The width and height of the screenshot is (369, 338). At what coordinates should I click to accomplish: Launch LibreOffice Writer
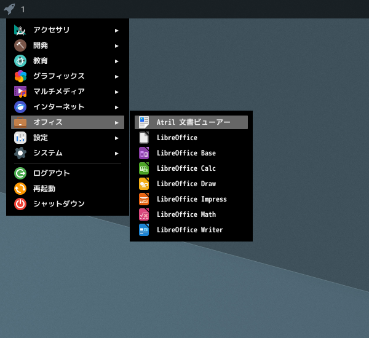[x=191, y=230]
